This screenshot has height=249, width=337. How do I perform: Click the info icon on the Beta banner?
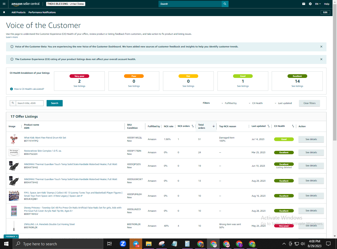(12, 47)
